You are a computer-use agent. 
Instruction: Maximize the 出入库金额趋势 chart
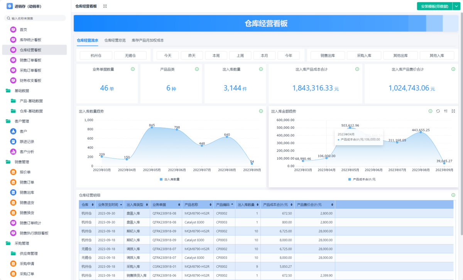[x=453, y=111]
